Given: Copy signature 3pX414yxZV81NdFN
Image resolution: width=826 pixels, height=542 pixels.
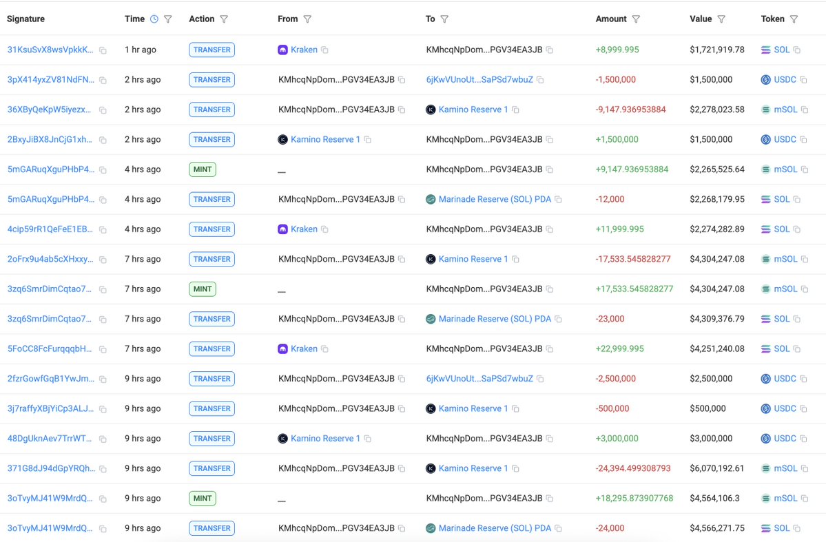Looking at the screenshot, I should [103, 81].
